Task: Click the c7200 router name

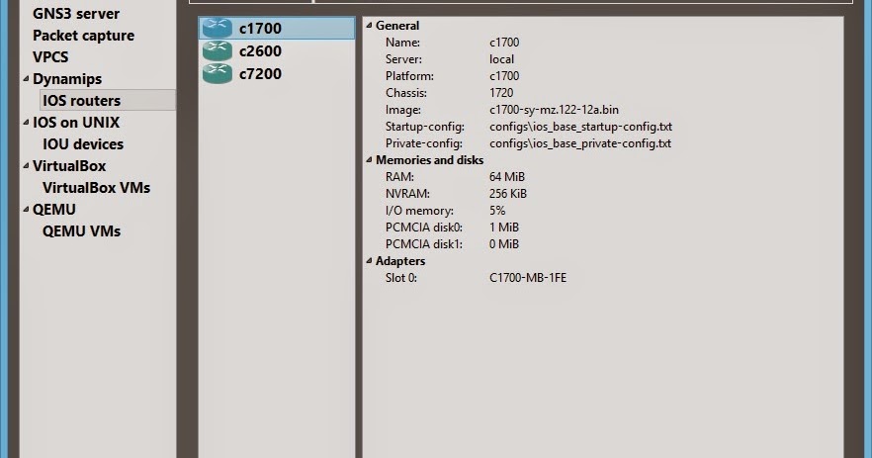Action: 260,73
